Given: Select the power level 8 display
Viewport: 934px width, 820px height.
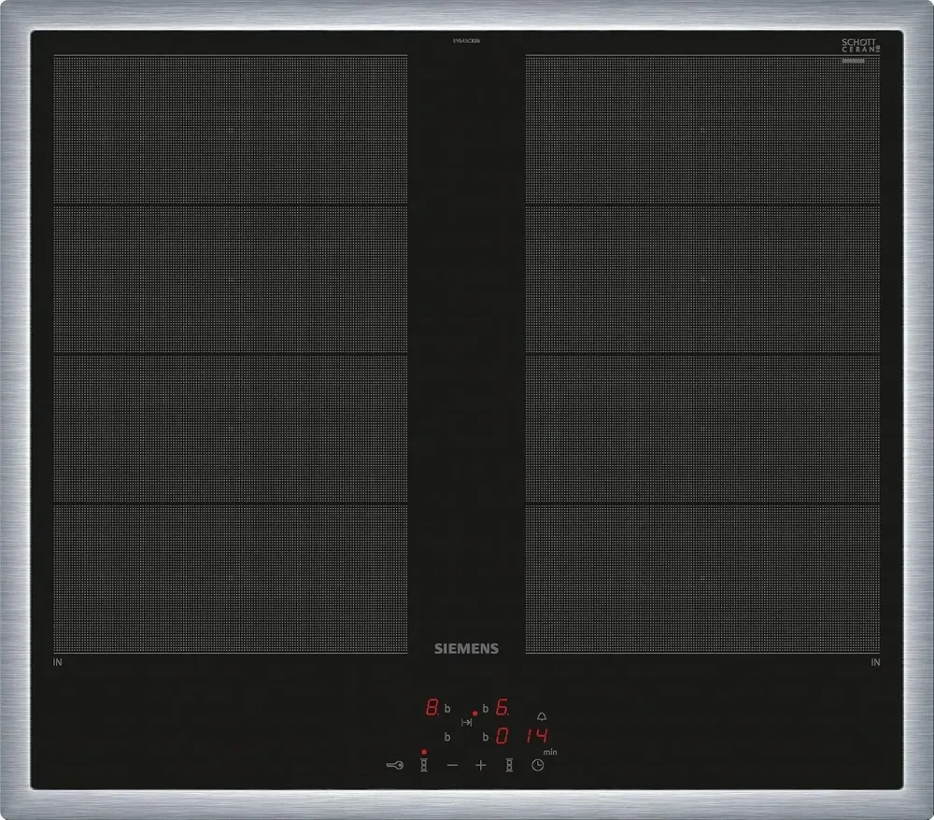Looking at the screenshot, I should pos(432,708).
